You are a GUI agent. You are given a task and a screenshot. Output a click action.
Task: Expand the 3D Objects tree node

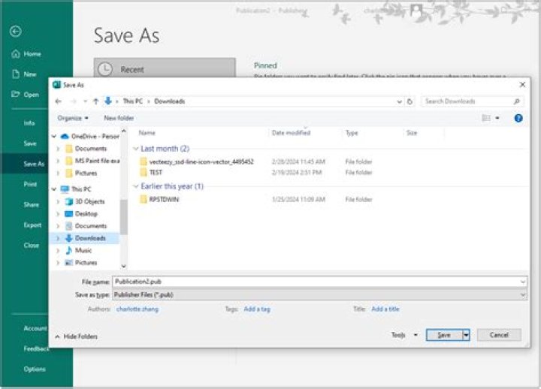click(x=58, y=202)
